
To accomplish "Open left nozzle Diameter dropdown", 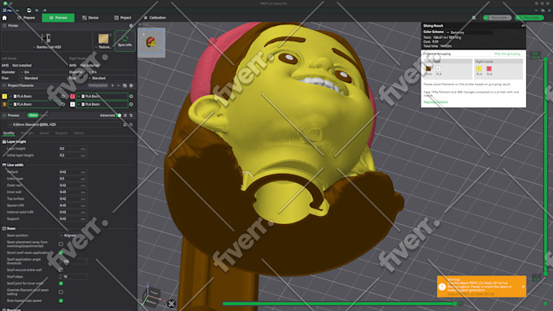I will point(43,71).
